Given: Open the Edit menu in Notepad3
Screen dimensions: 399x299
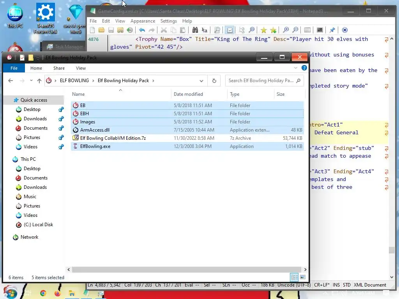Looking at the screenshot, I should pos(106,21).
